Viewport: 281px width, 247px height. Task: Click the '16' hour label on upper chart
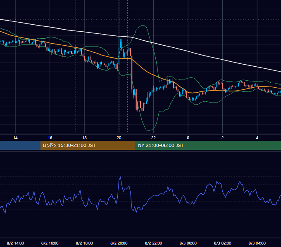50,137
